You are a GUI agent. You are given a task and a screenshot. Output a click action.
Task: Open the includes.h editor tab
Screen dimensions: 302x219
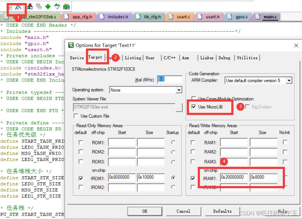click(114, 17)
